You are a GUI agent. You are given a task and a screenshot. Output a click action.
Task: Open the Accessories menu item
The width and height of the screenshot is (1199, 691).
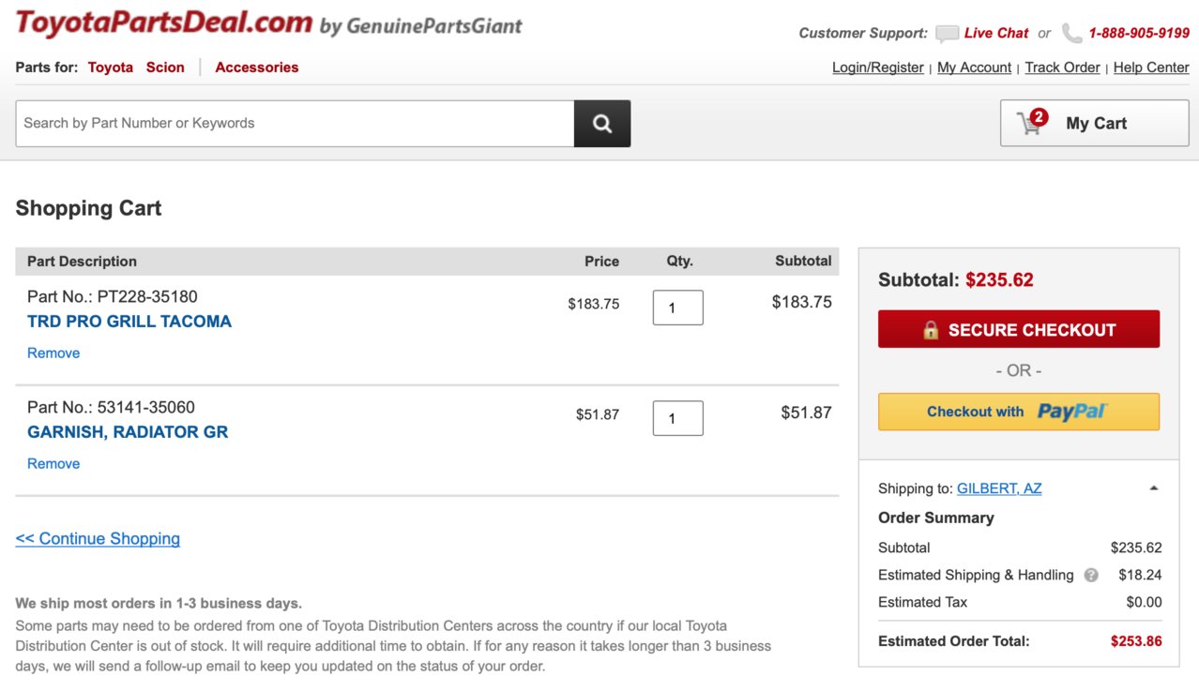point(257,68)
